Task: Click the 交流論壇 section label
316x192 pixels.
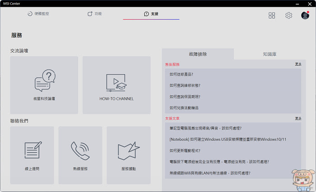Action: pos(19,51)
